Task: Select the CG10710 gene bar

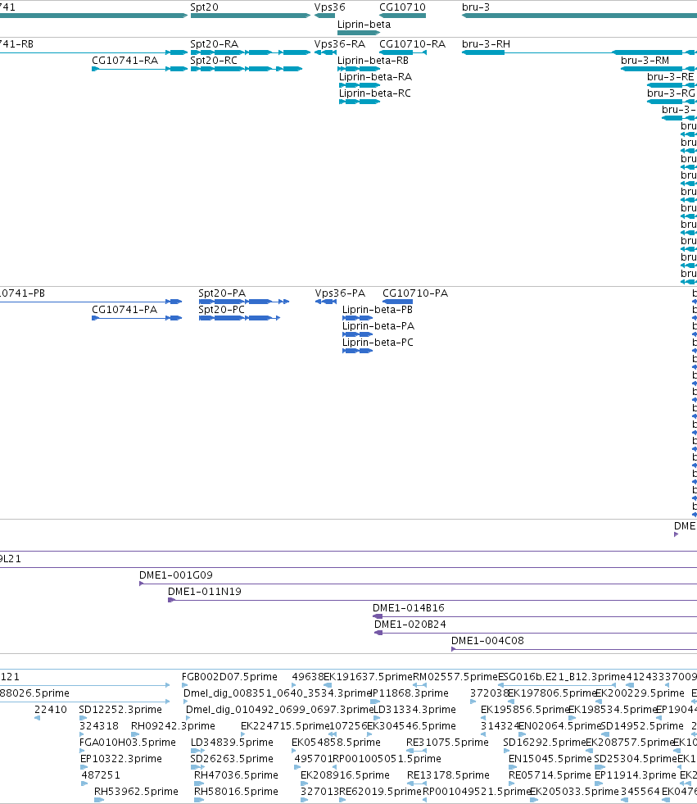Action: click(402, 16)
